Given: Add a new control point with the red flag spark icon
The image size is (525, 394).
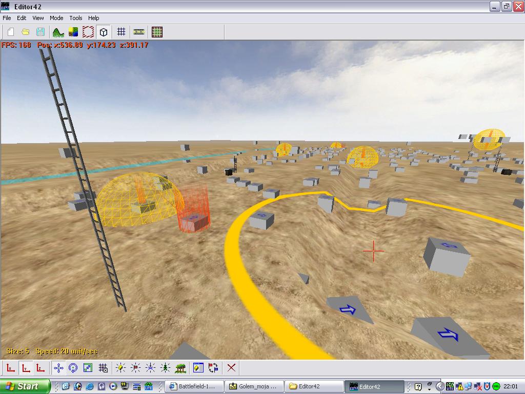Looking at the screenshot, I should (135, 368).
